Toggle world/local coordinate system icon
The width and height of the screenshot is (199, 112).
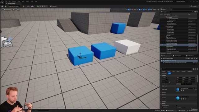[x=135, y=10]
